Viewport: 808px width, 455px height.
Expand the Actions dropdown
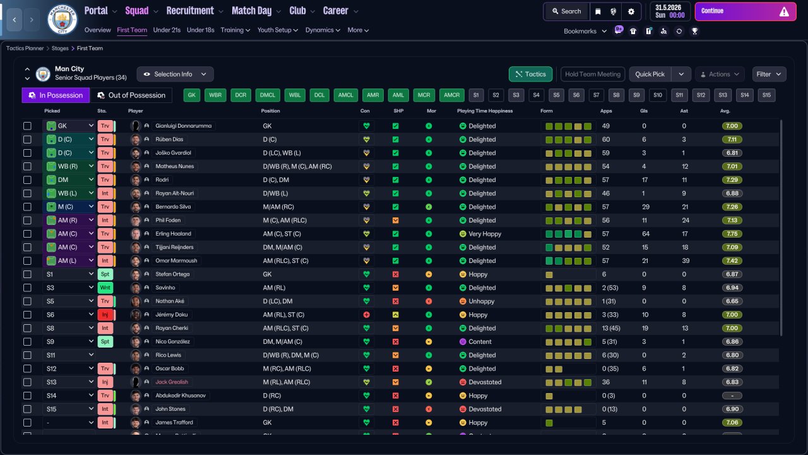click(720, 74)
